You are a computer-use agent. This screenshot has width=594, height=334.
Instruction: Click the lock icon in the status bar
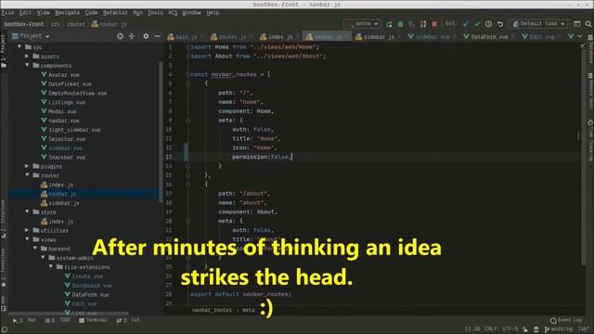524,329
